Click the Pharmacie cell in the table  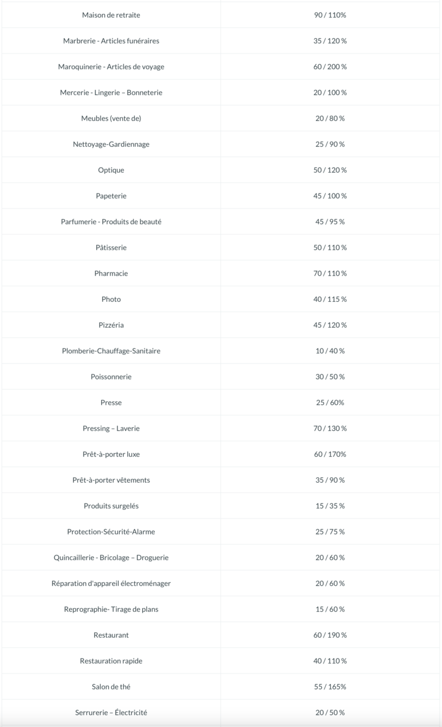111,274
